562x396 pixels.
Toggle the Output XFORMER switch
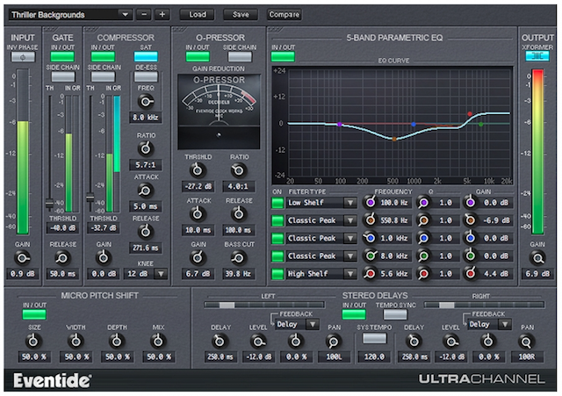(x=537, y=56)
